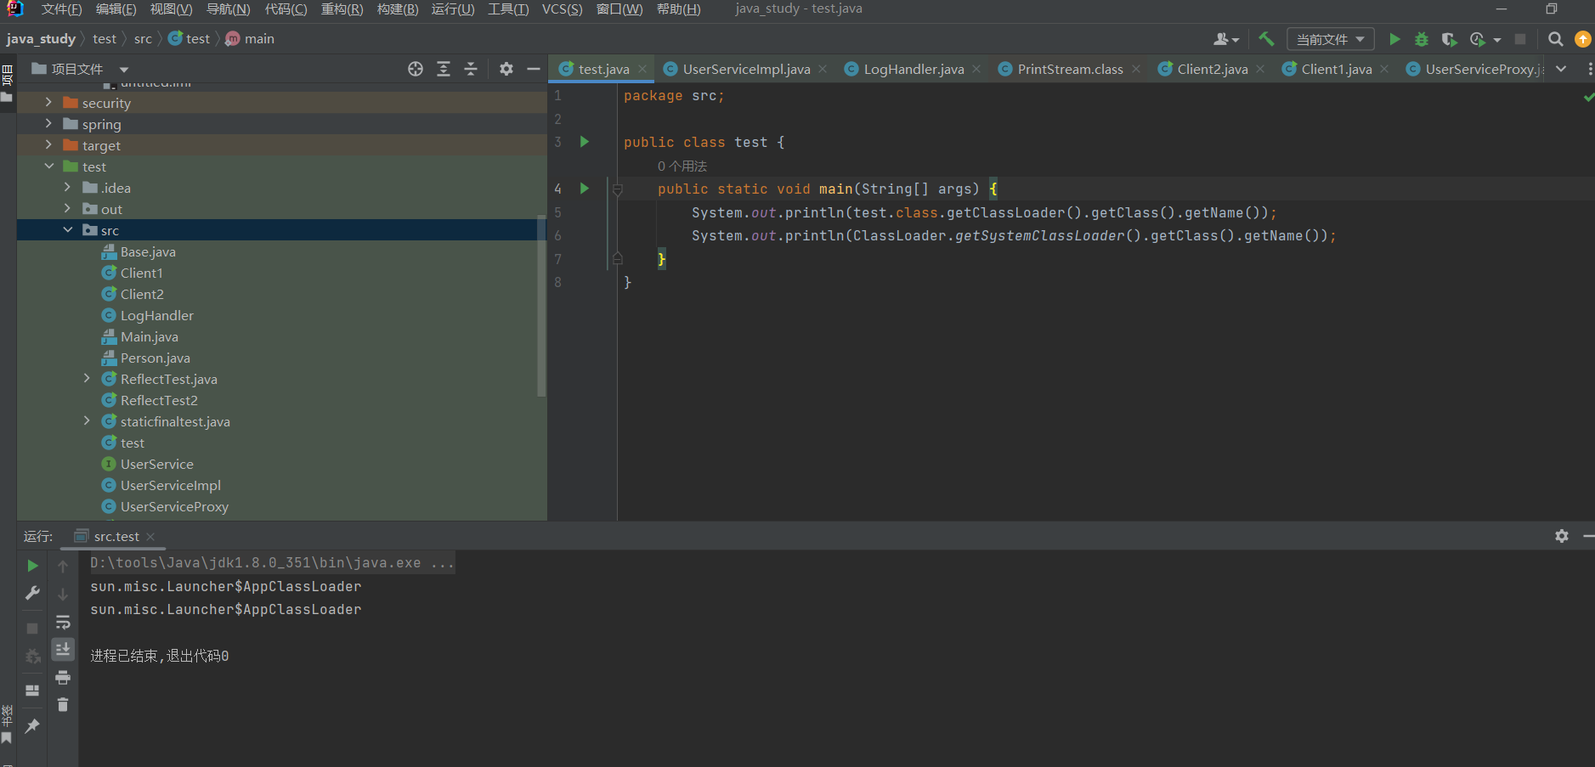The width and height of the screenshot is (1595, 767).
Task: Show hidden editor tabs chevron
Action: 1561,69
